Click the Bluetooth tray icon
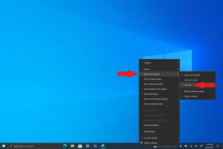Screen dimensions: 223x149 pyautogui.click(x=181, y=146)
